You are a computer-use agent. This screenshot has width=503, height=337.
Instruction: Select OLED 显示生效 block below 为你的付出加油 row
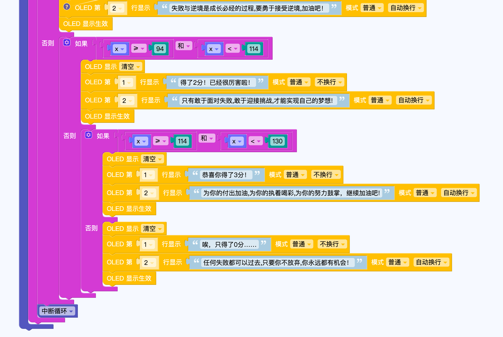[x=129, y=209]
